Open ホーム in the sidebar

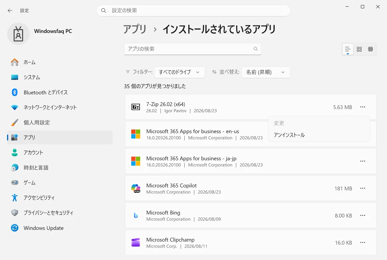[60, 62]
